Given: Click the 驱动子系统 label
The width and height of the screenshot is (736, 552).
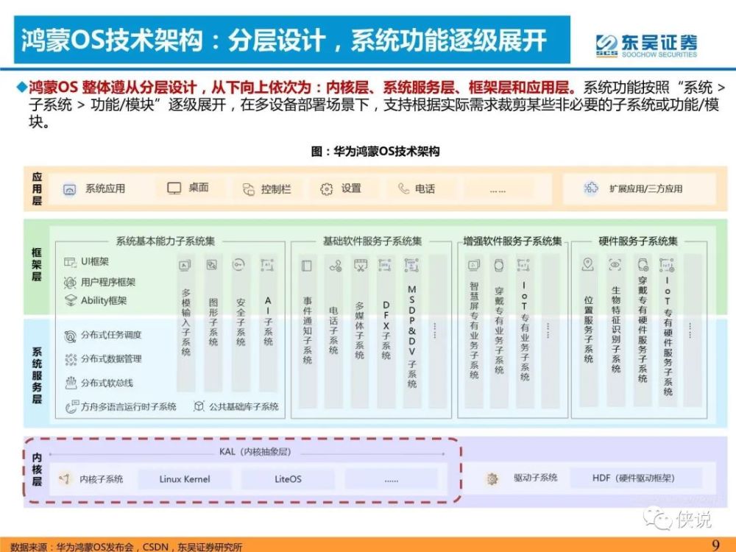Looking at the screenshot, I should (x=535, y=478).
